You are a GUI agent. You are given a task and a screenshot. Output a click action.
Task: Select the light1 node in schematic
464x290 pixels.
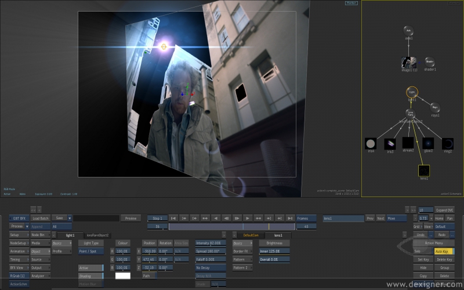coord(412,92)
